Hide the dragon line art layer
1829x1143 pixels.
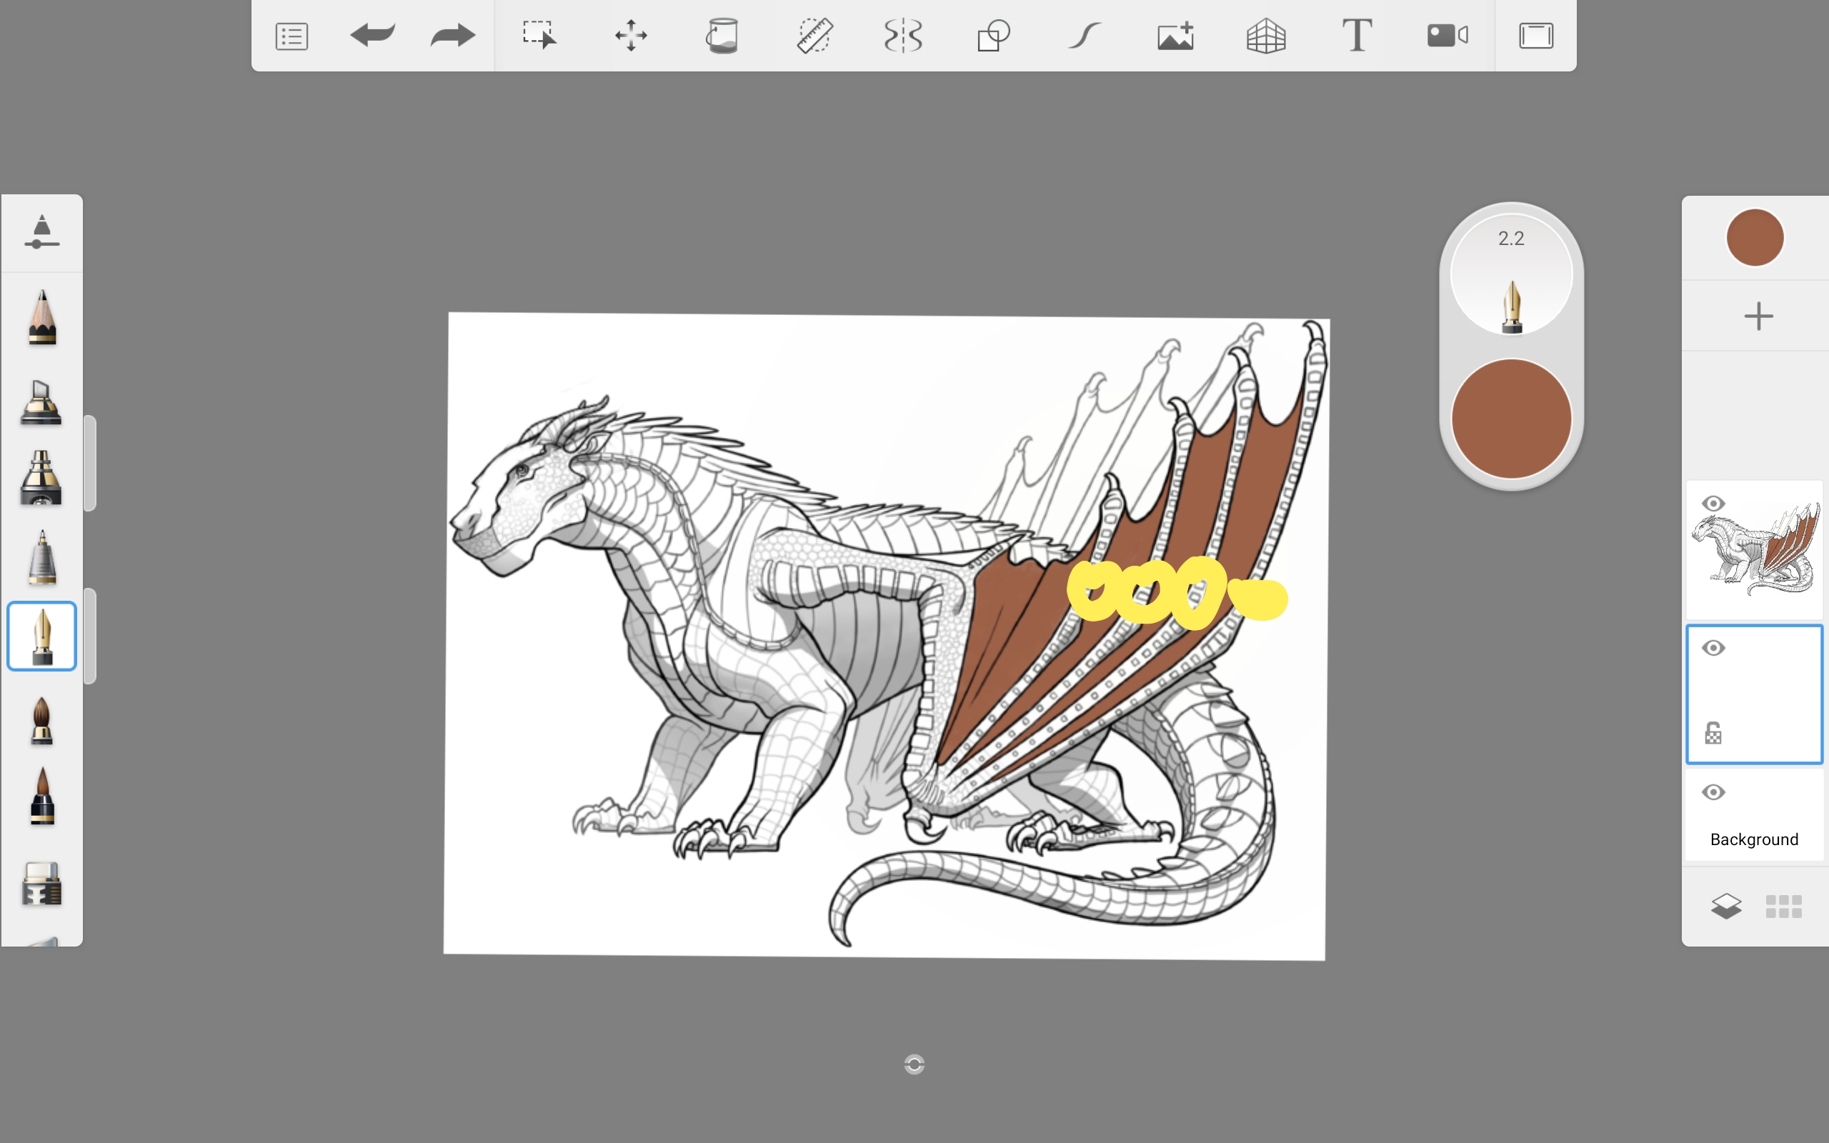click(x=1713, y=504)
